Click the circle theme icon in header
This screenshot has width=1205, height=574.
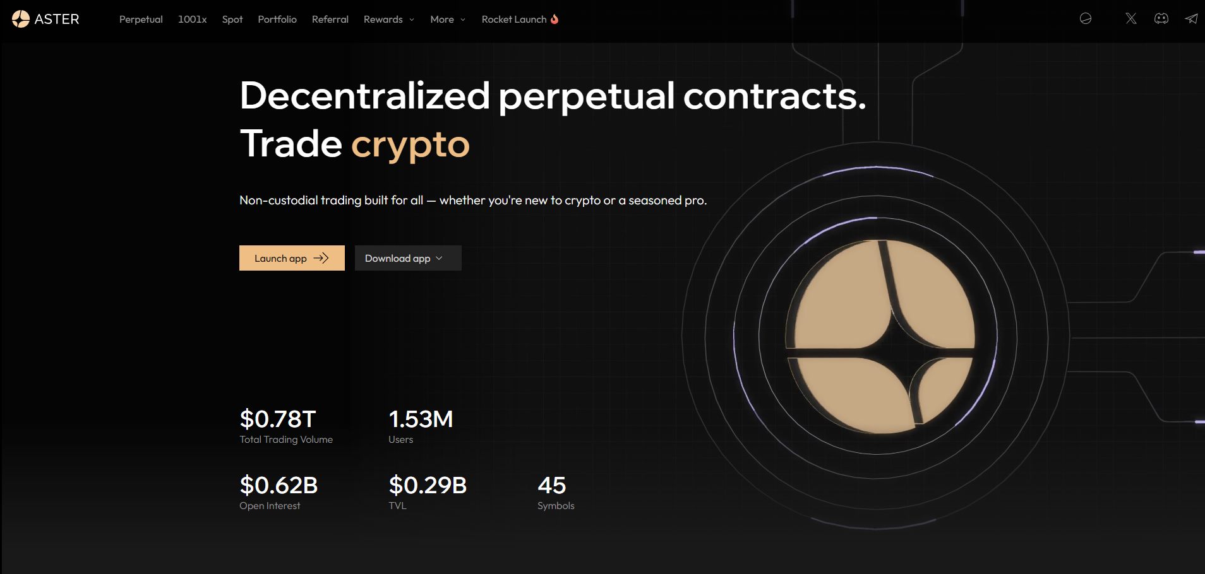[x=1086, y=19]
